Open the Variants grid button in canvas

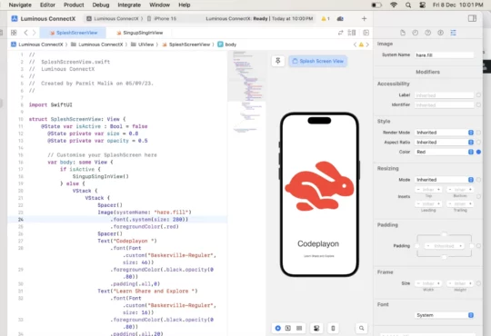[299, 328]
